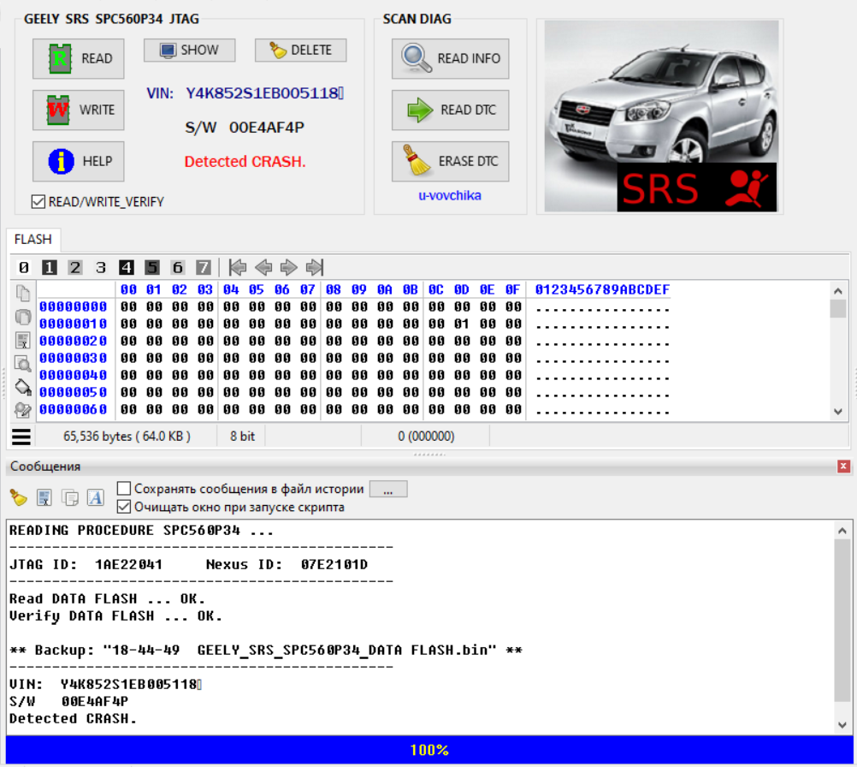Click the SHOW button

(190, 51)
